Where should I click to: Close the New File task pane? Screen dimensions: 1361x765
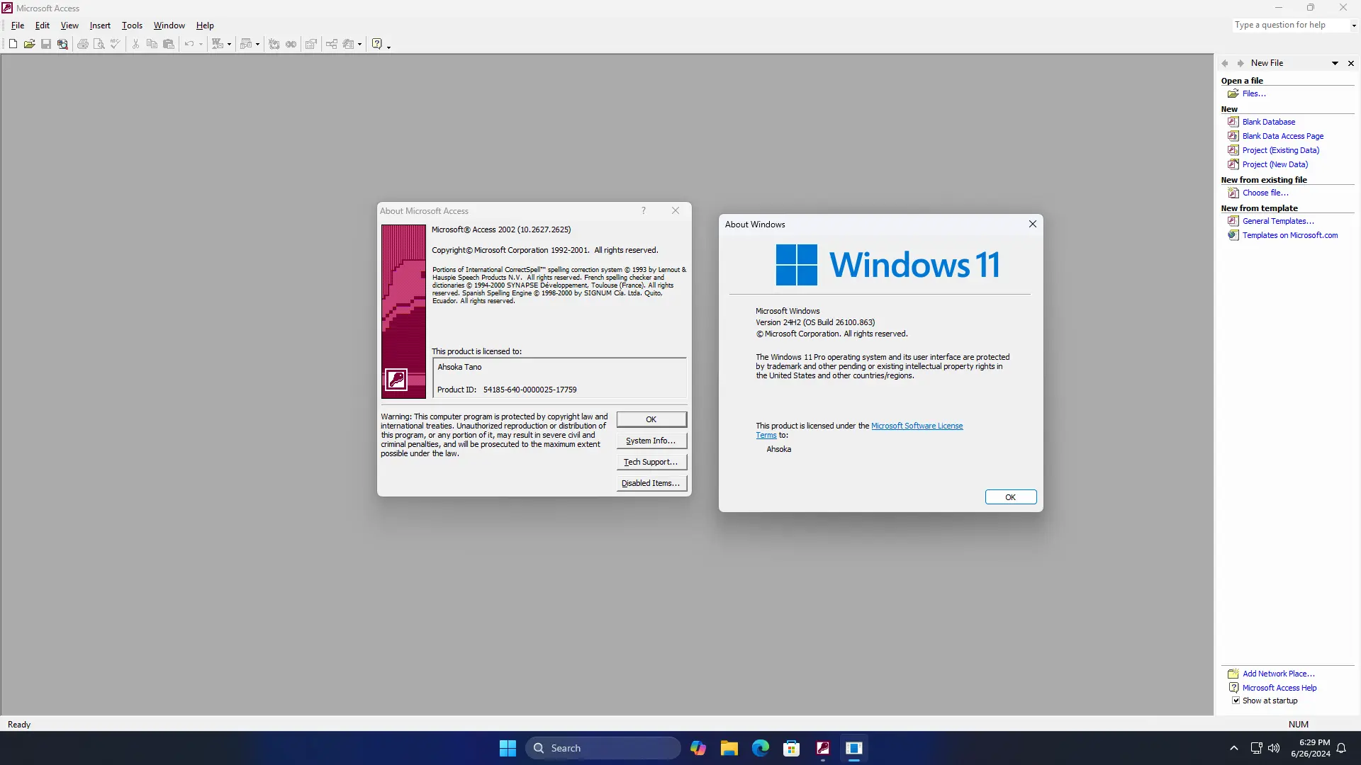click(x=1351, y=63)
